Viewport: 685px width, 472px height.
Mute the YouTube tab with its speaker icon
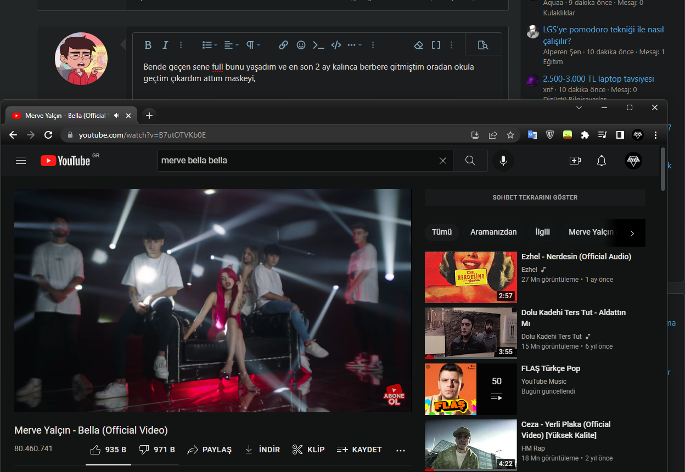pyautogui.click(x=116, y=116)
